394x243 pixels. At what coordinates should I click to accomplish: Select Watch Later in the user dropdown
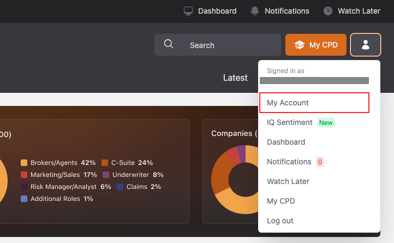coord(288,181)
